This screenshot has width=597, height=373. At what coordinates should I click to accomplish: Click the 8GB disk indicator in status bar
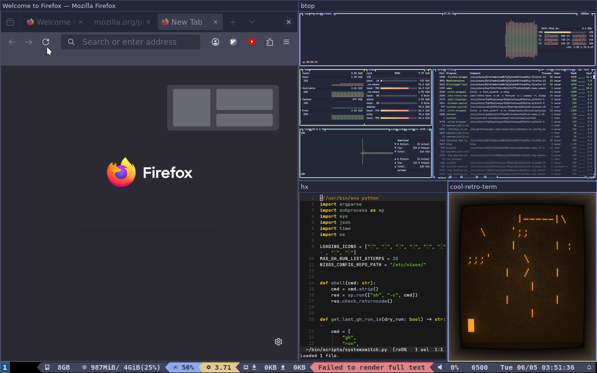click(57, 367)
